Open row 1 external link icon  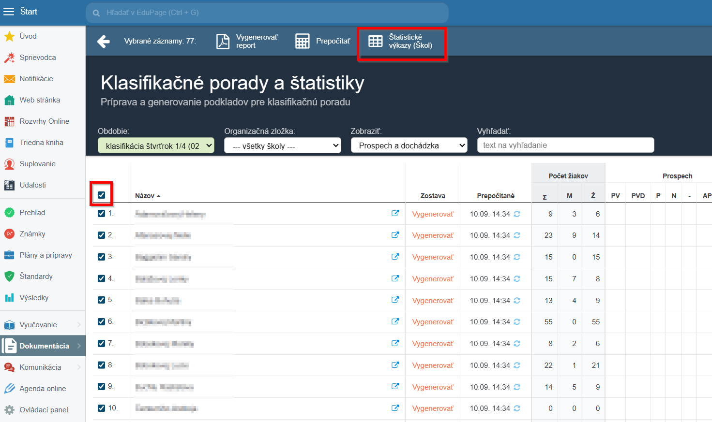[395, 213]
